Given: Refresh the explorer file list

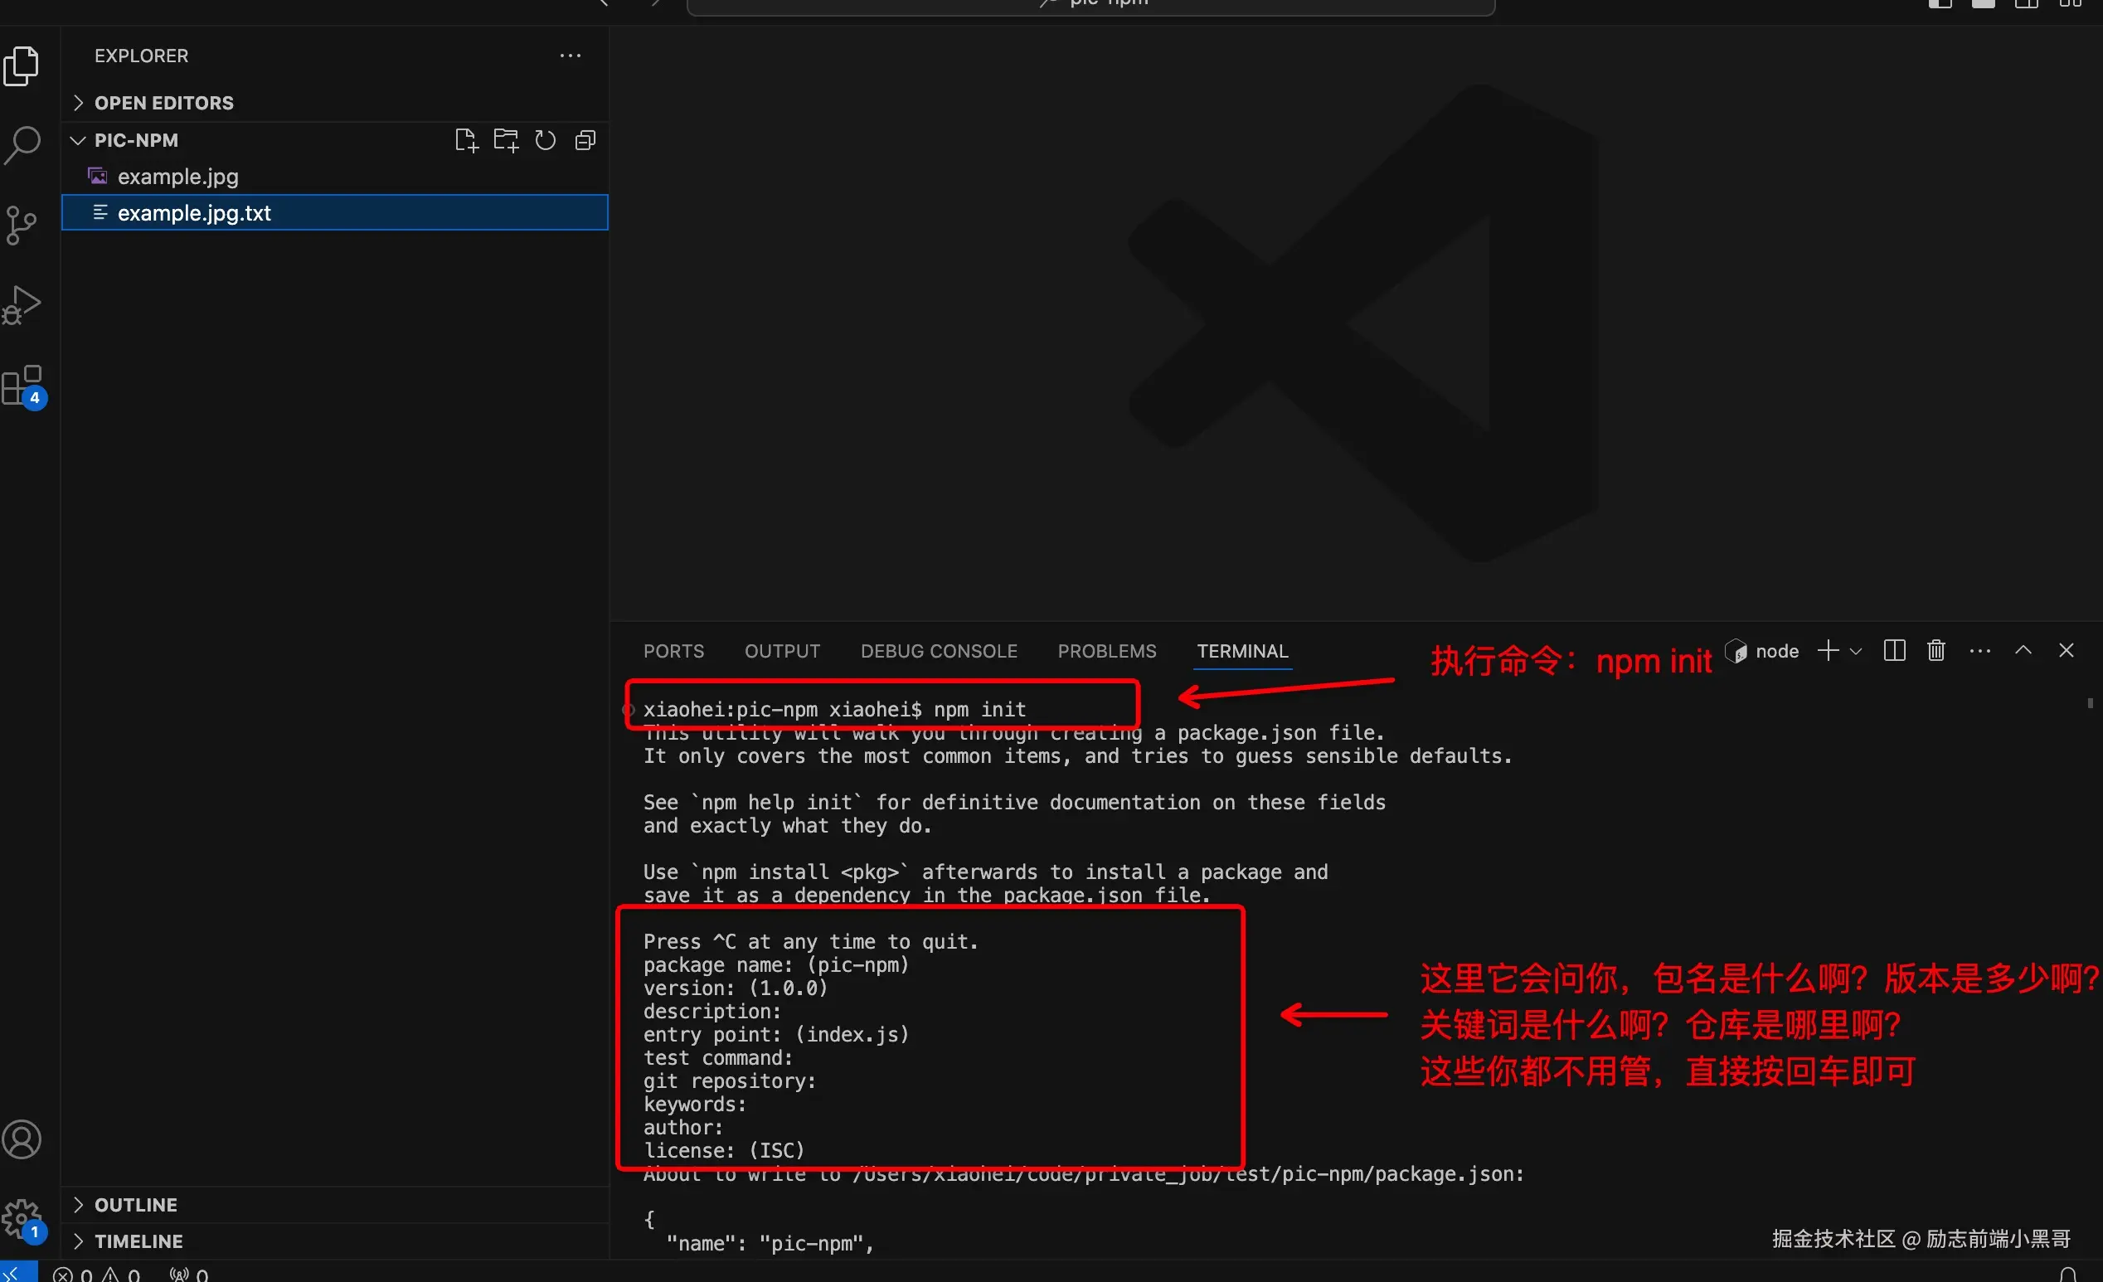Looking at the screenshot, I should coord(546,140).
